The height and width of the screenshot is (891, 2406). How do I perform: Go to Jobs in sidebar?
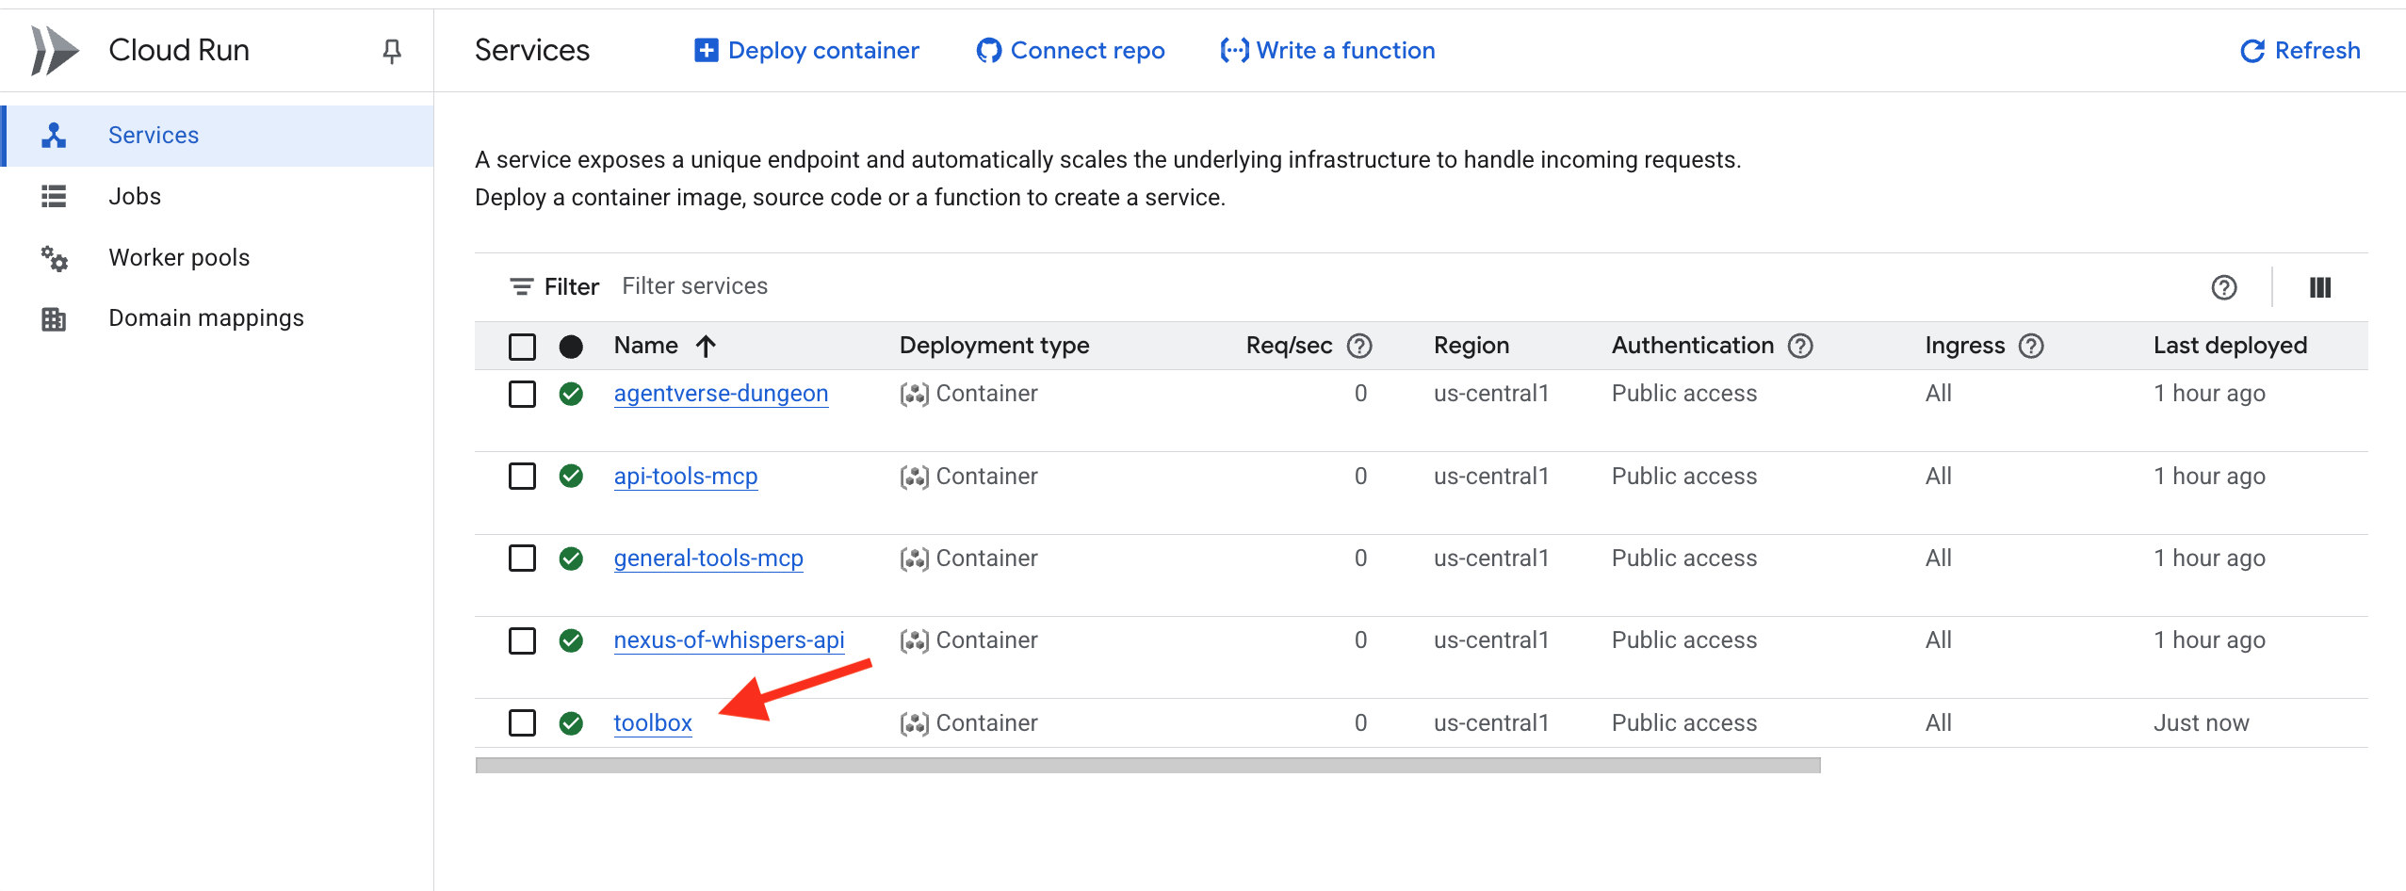(135, 196)
